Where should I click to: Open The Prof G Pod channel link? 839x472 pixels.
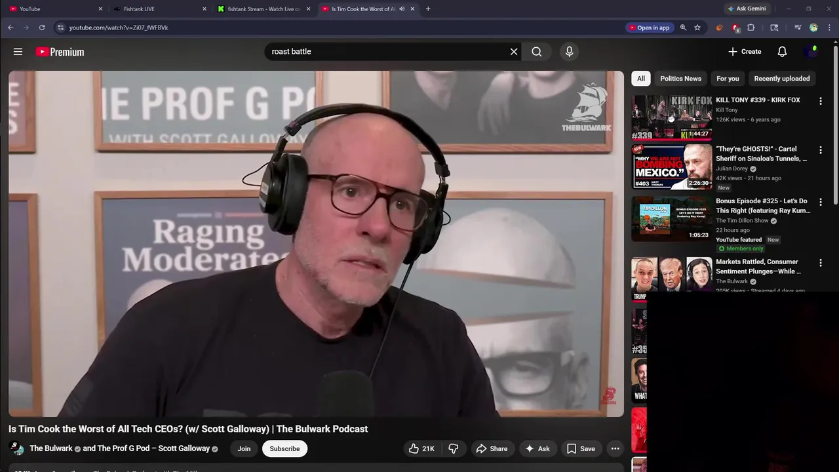point(153,448)
